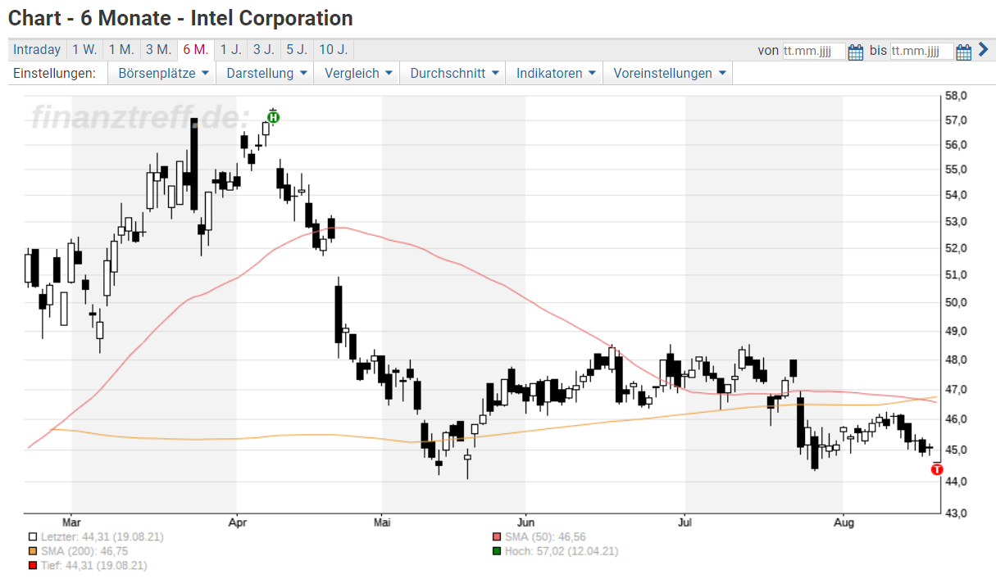The width and height of the screenshot is (996, 588).
Task: Select the 1 M. timeframe tab
Action: (x=121, y=50)
